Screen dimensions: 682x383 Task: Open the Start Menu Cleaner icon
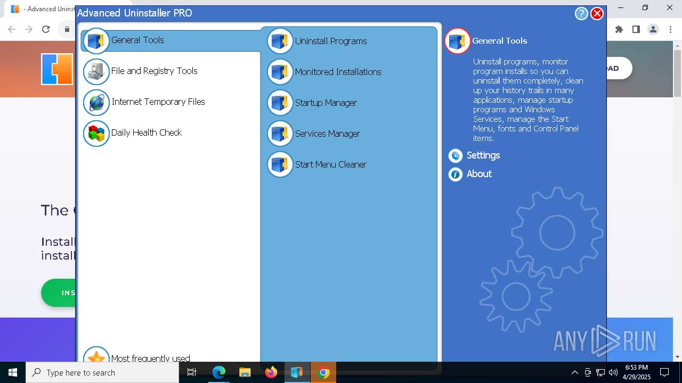click(280, 164)
